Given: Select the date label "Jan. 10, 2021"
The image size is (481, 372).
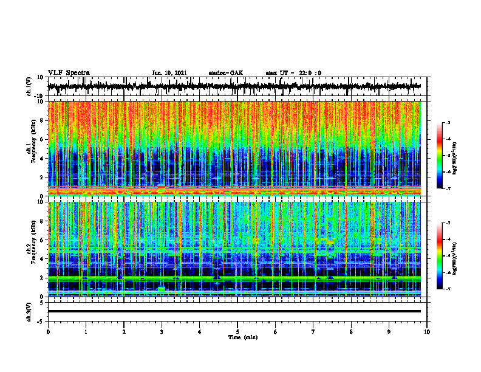Looking at the screenshot, I should click(x=169, y=73).
